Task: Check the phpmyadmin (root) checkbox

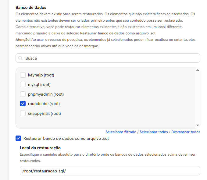Action: [23, 94]
